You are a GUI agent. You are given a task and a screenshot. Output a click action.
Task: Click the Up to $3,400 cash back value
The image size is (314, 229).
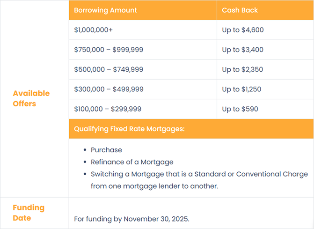242,50
